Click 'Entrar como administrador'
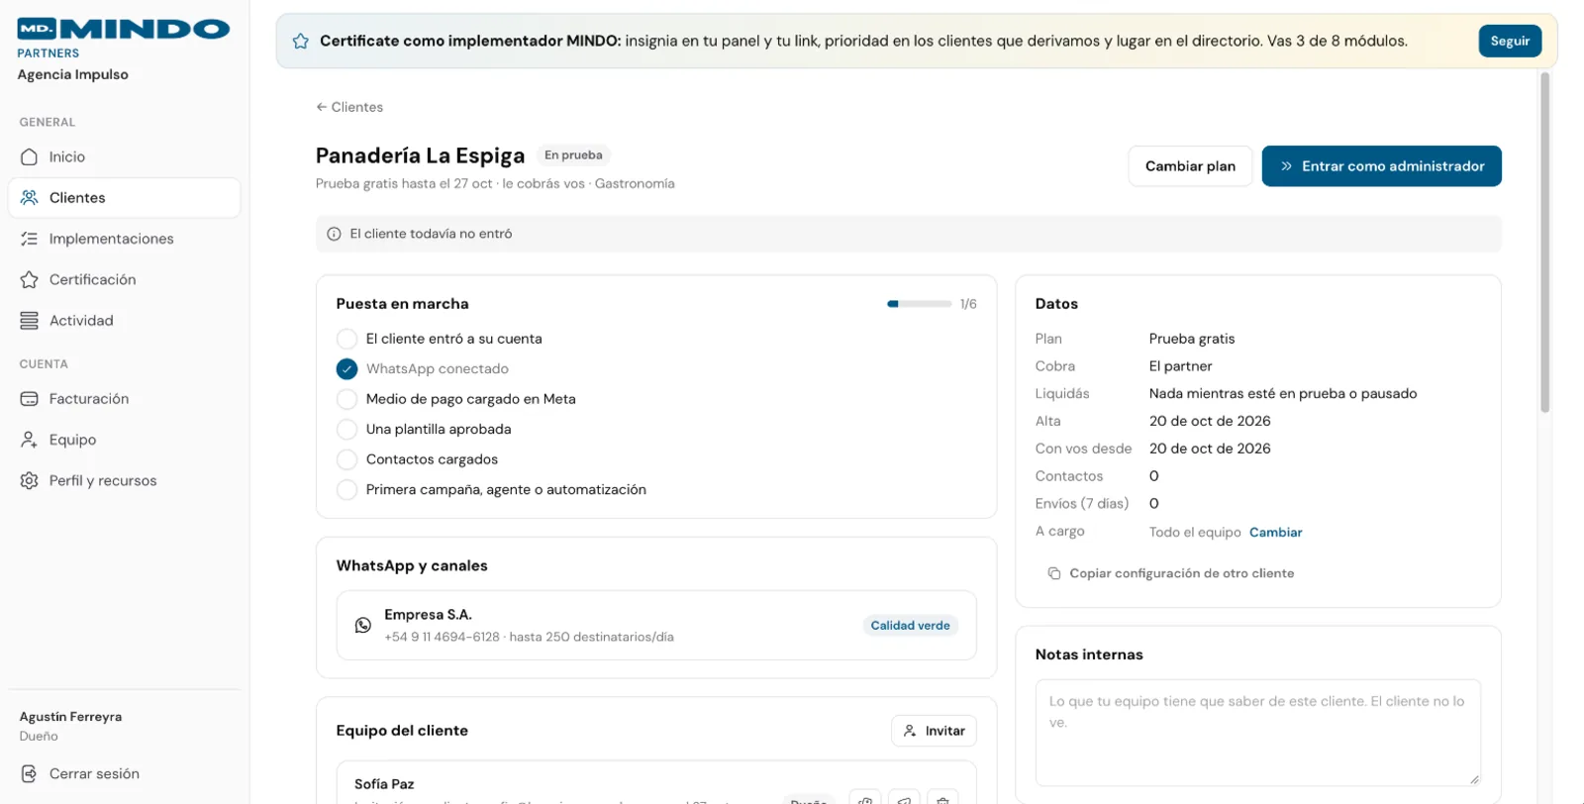The width and height of the screenshot is (1584, 804). (1381, 166)
